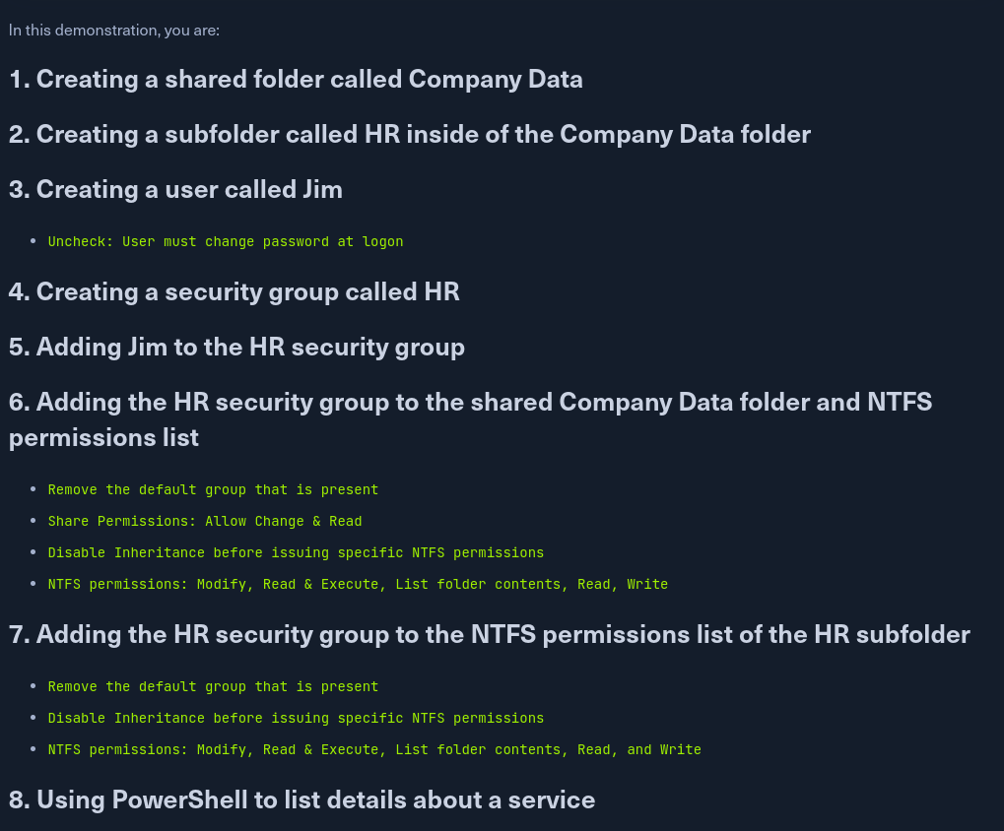Click "Remove the default group" under step 6

(x=213, y=489)
